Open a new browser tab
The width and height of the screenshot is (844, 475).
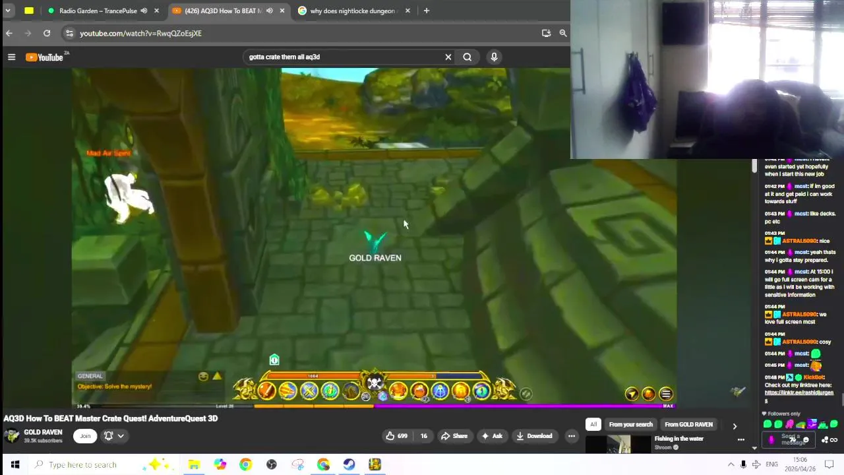pyautogui.click(x=427, y=11)
